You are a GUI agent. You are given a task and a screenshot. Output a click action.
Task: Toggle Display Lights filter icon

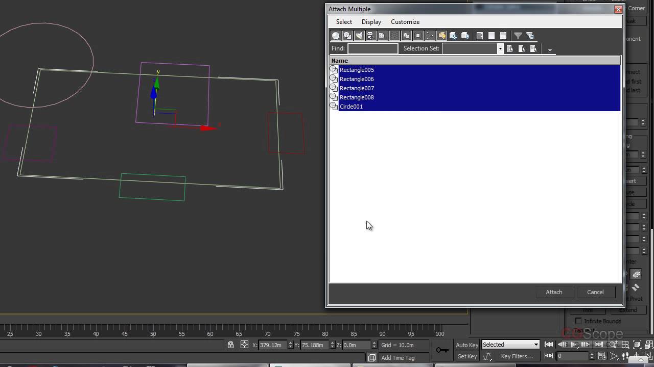pos(359,36)
